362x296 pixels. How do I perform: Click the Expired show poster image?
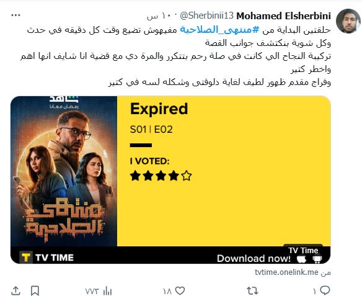point(64,171)
